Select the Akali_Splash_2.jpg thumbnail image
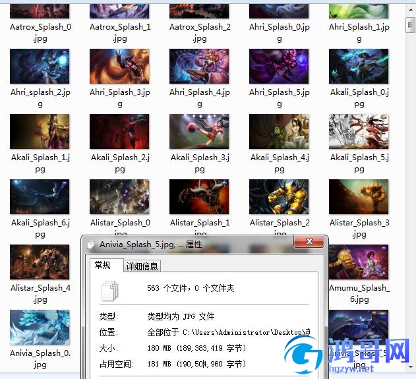 (119, 132)
